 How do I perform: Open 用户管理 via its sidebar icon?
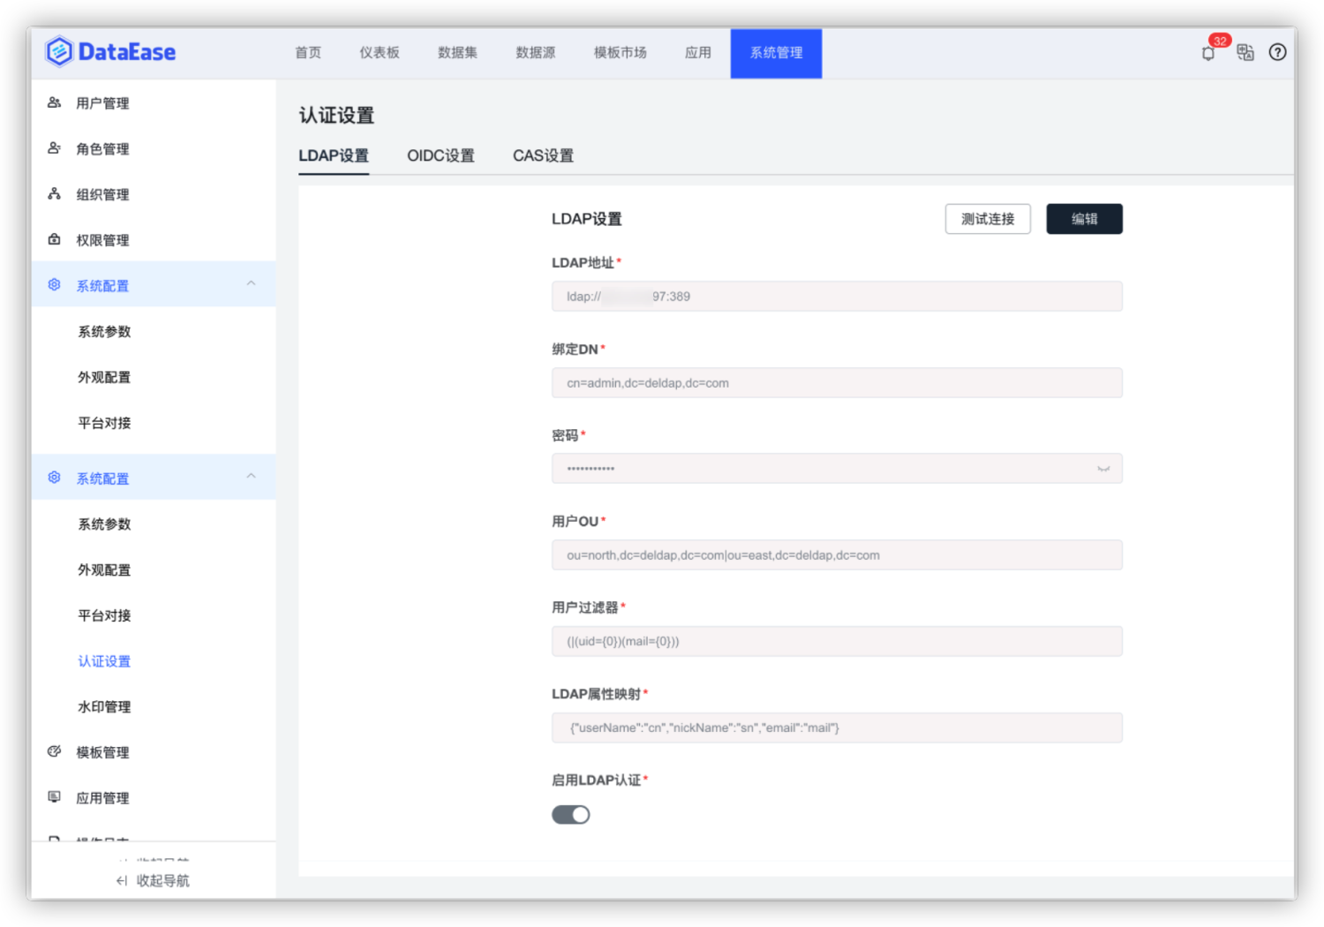click(53, 102)
